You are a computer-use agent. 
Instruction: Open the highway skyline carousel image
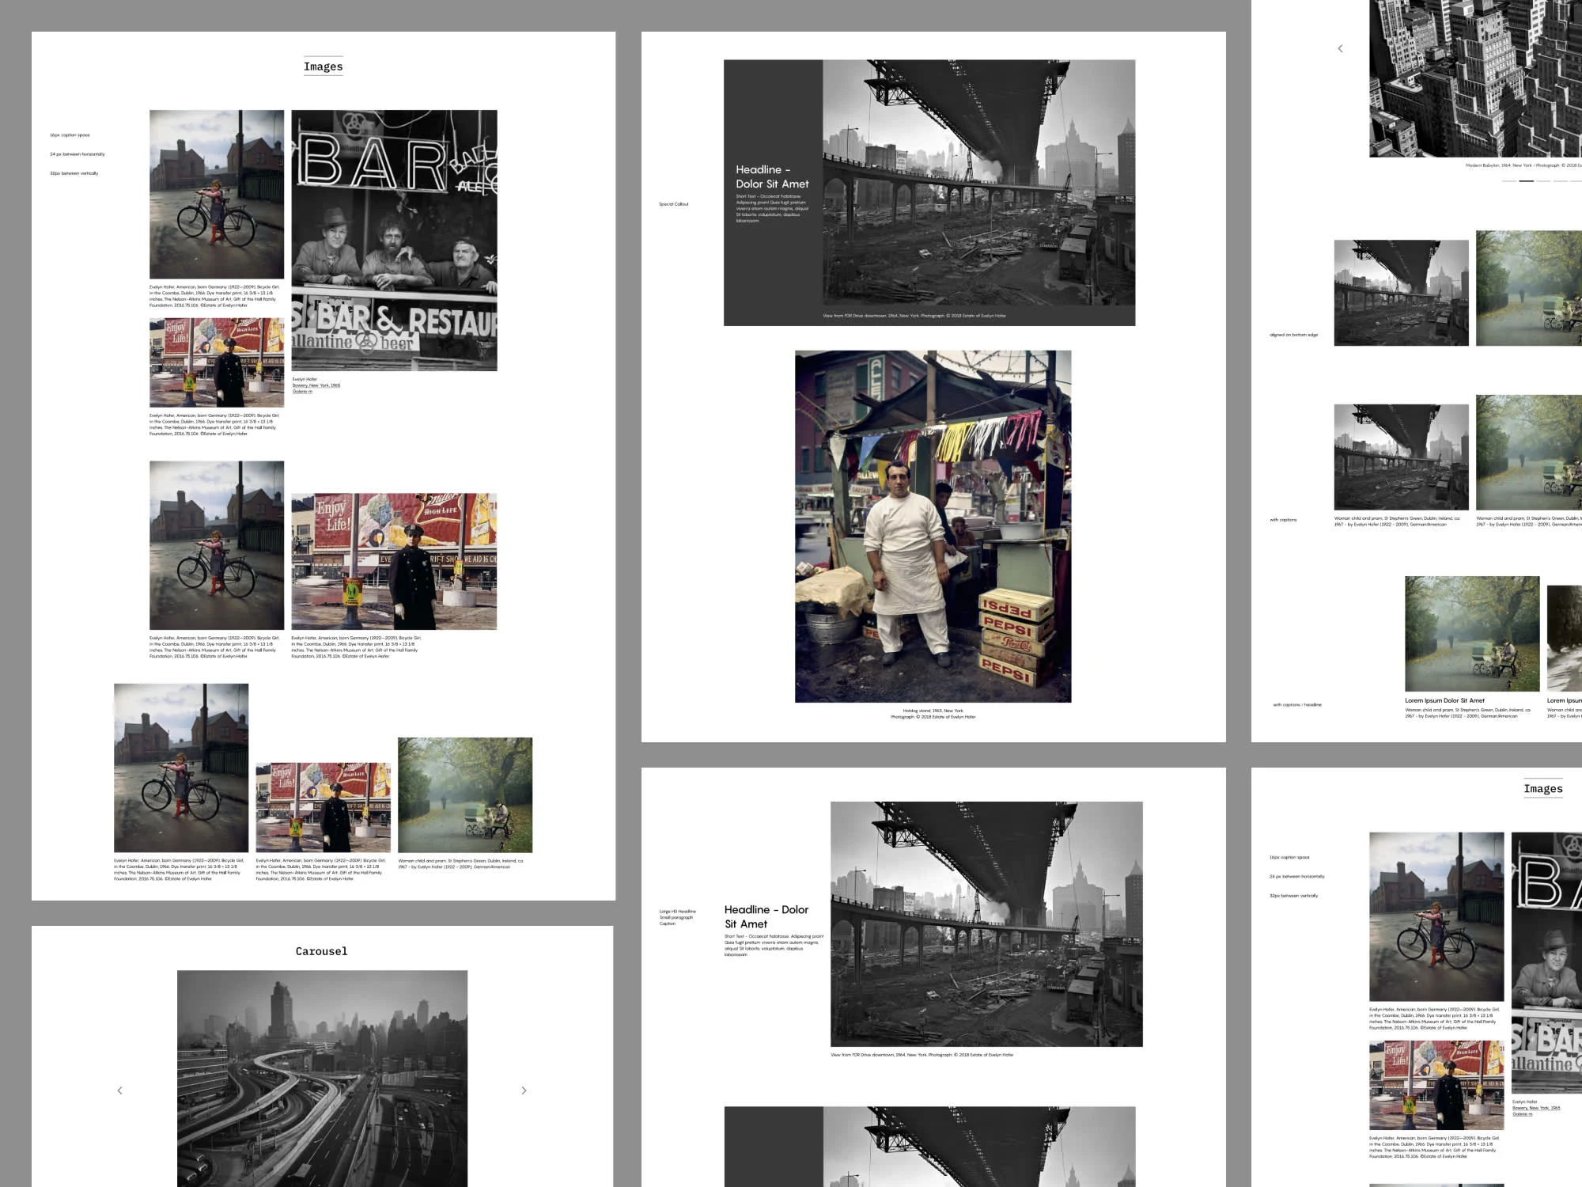point(322,1078)
